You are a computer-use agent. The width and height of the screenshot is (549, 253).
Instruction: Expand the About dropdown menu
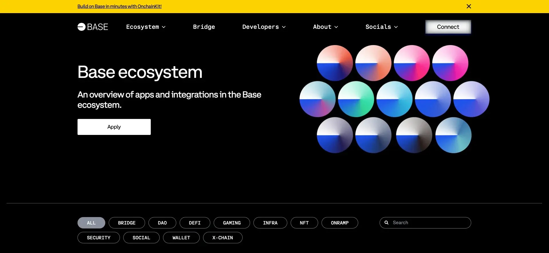326,27
